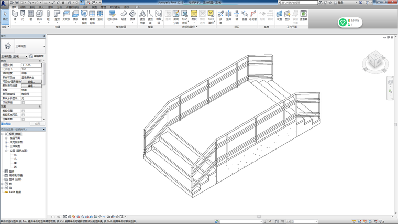
Task: Expand the 房间和面积 panel dropdown arrow
Action: [197, 27]
